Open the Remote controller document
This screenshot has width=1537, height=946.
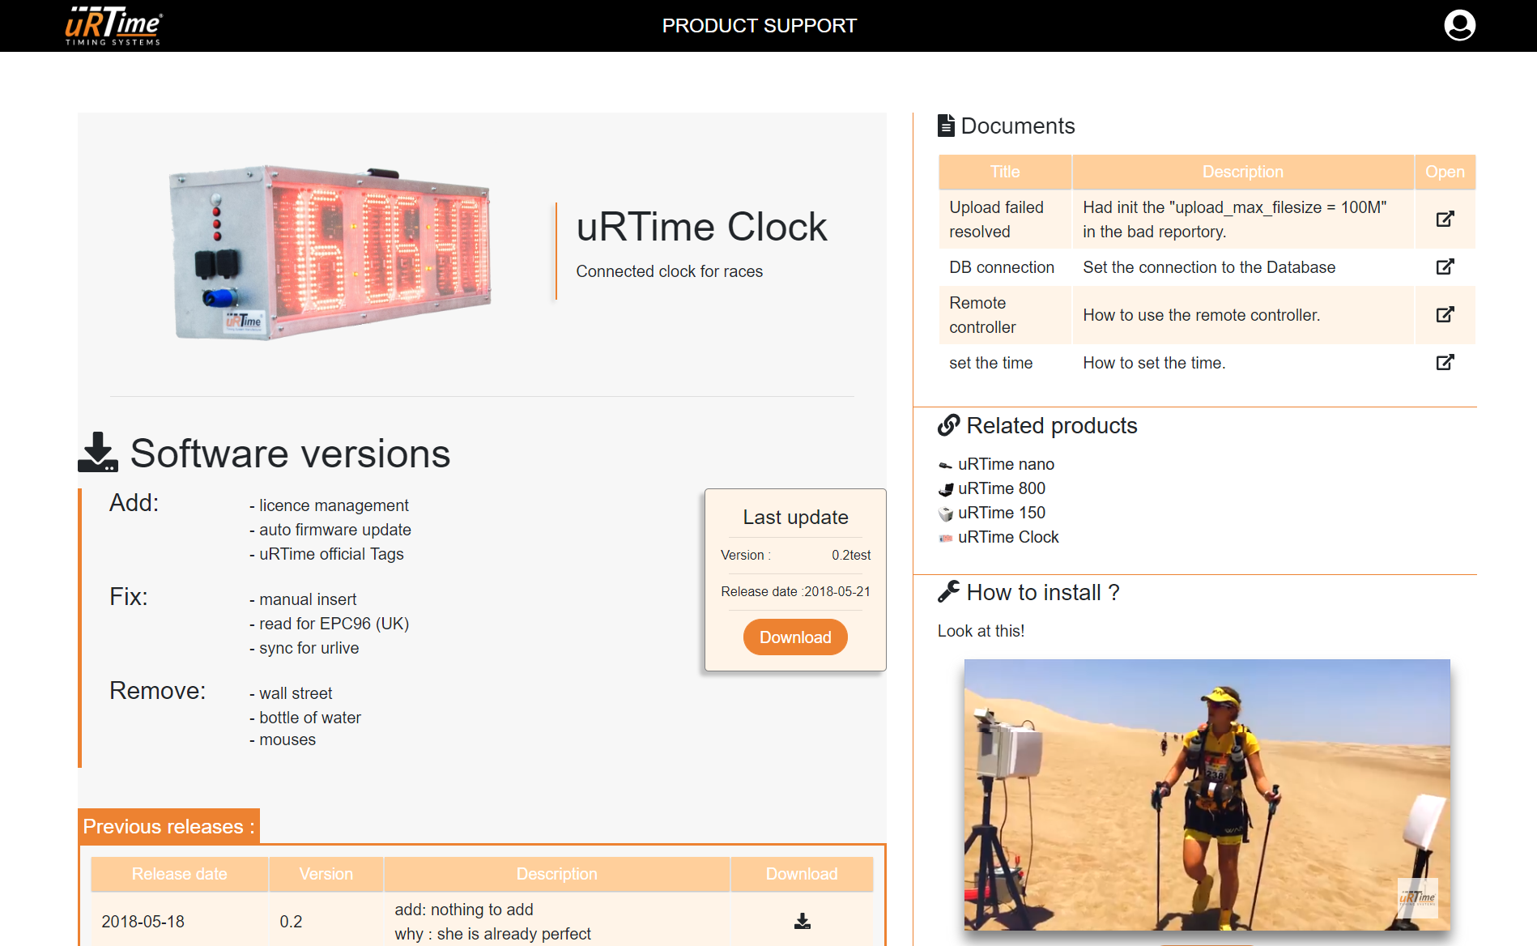pos(1445,315)
